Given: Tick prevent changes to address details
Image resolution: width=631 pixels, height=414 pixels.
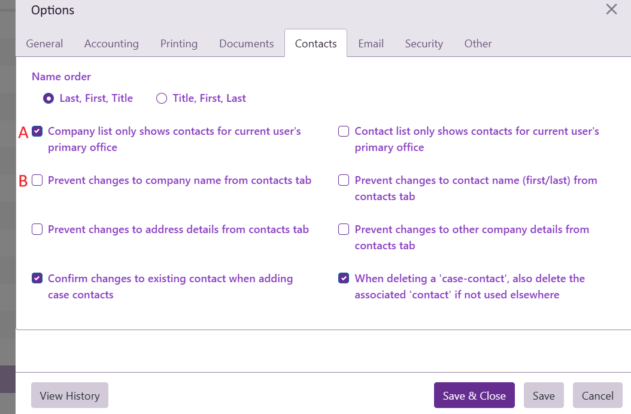Looking at the screenshot, I should 37,229.
